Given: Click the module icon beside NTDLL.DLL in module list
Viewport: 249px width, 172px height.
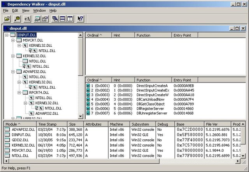Looking at the screenshot, I should (7, 156).
